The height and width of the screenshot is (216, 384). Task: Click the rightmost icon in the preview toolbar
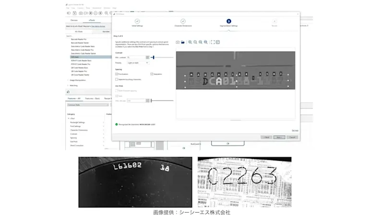[218, 42]
